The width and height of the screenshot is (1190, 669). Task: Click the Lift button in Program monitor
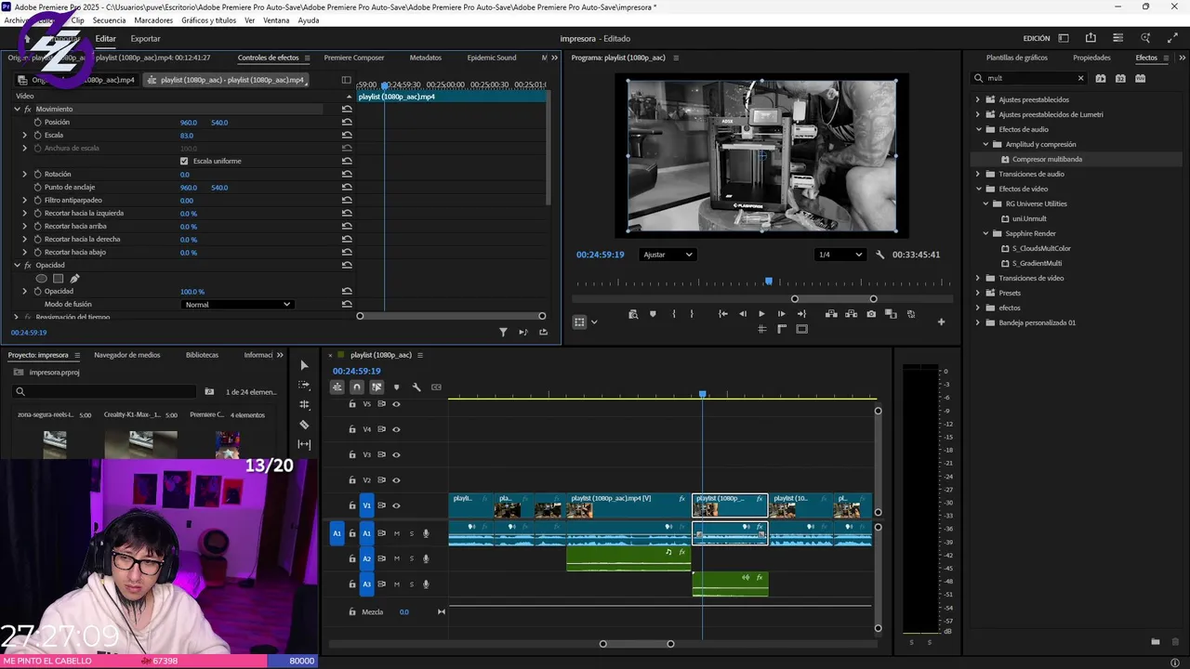[831, 314]
